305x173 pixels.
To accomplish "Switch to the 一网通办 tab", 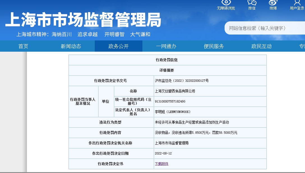I will point(166,46).
